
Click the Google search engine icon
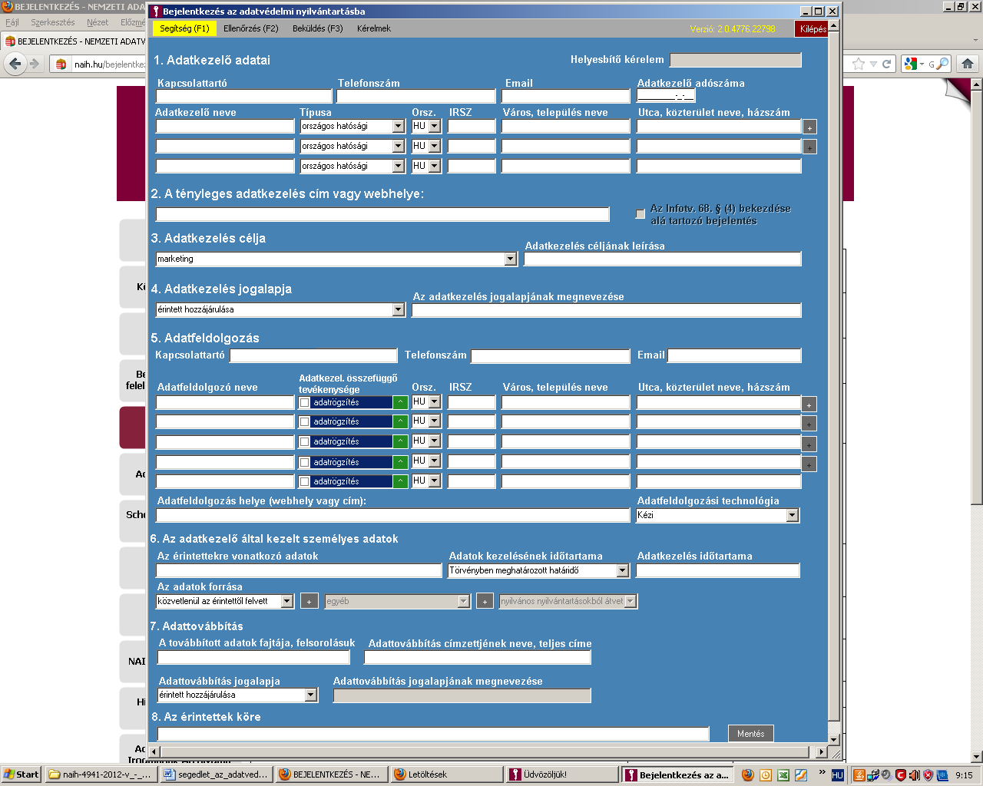click(911, 64)
